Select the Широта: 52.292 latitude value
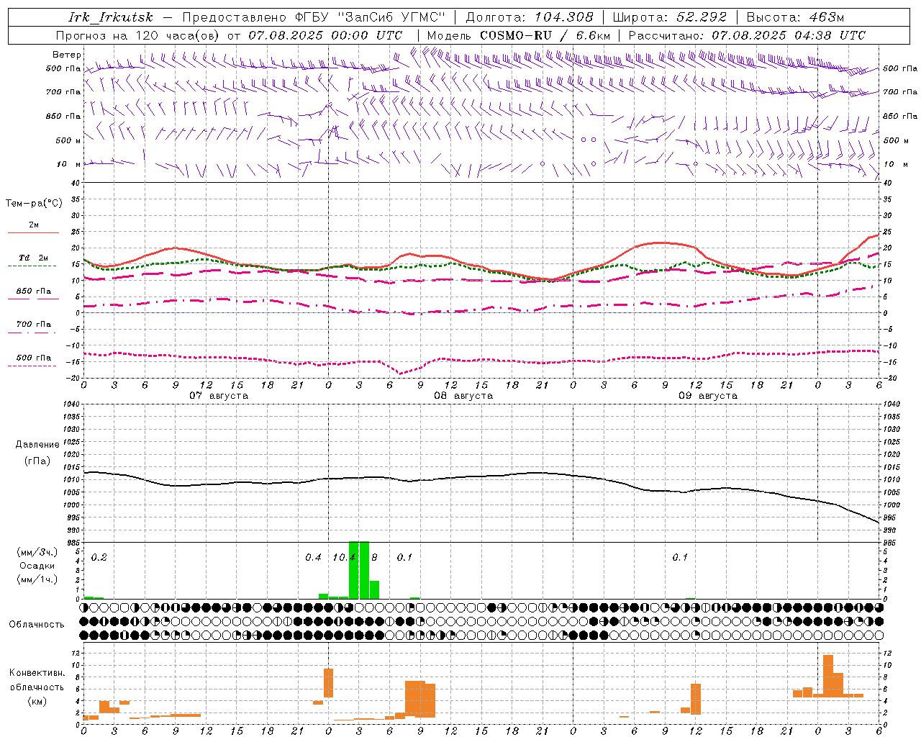Viewport: 921px width, 737px height. point(670,17)
